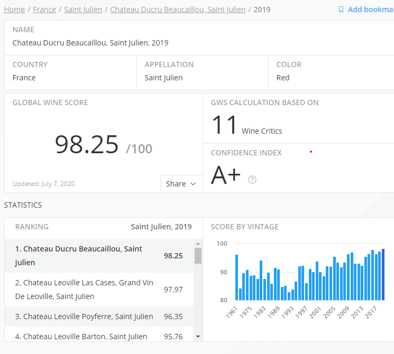
Task: Open the confidence index help question mark
Action: coord(252,180)
